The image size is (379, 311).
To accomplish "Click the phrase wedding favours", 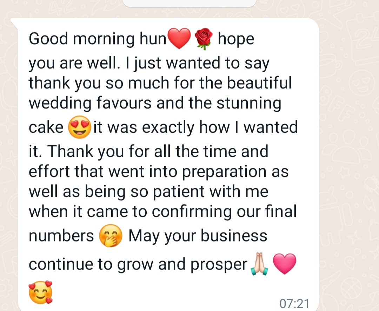I will [x=90, y=103].
